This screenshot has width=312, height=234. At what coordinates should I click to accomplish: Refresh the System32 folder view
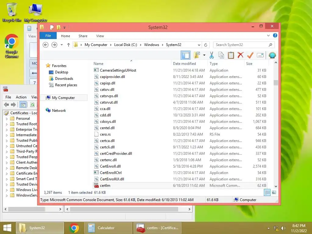206,45
